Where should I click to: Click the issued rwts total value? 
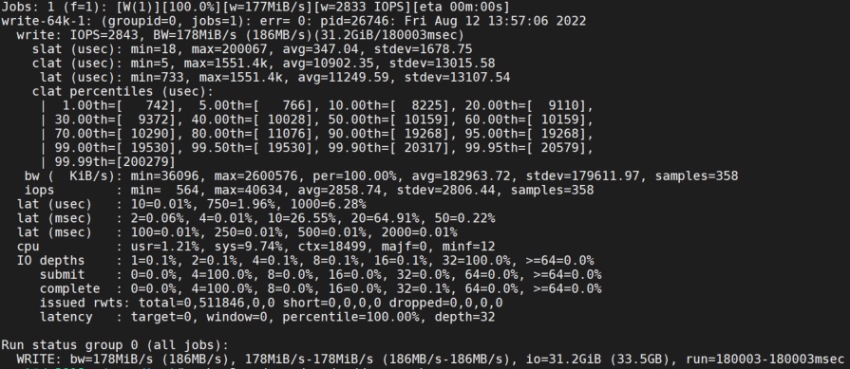207,303
